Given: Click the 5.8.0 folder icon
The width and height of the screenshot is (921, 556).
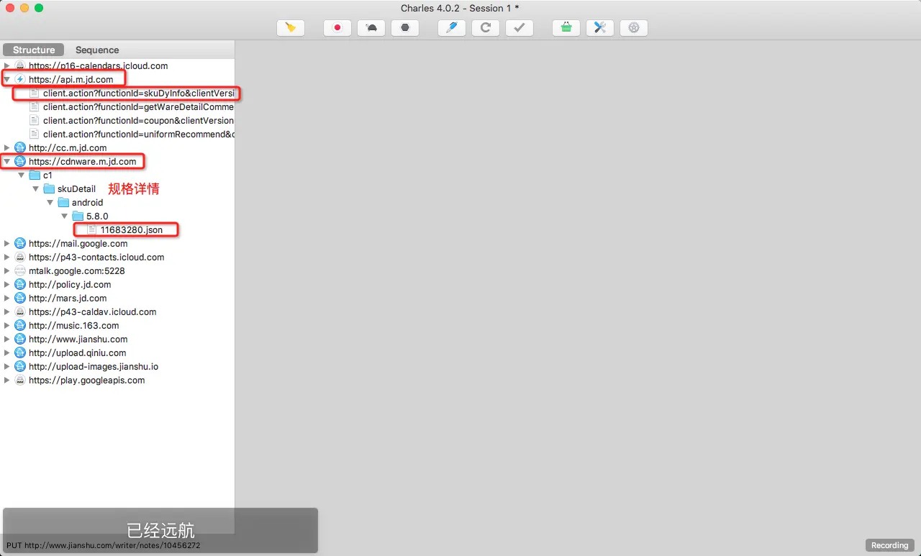Looking at the screenshot, I should point(78,216).
